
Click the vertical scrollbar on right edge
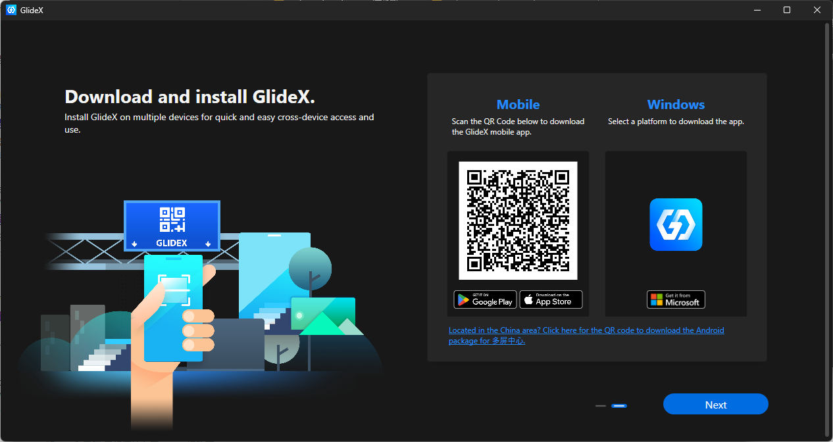[x=827, y=230]
